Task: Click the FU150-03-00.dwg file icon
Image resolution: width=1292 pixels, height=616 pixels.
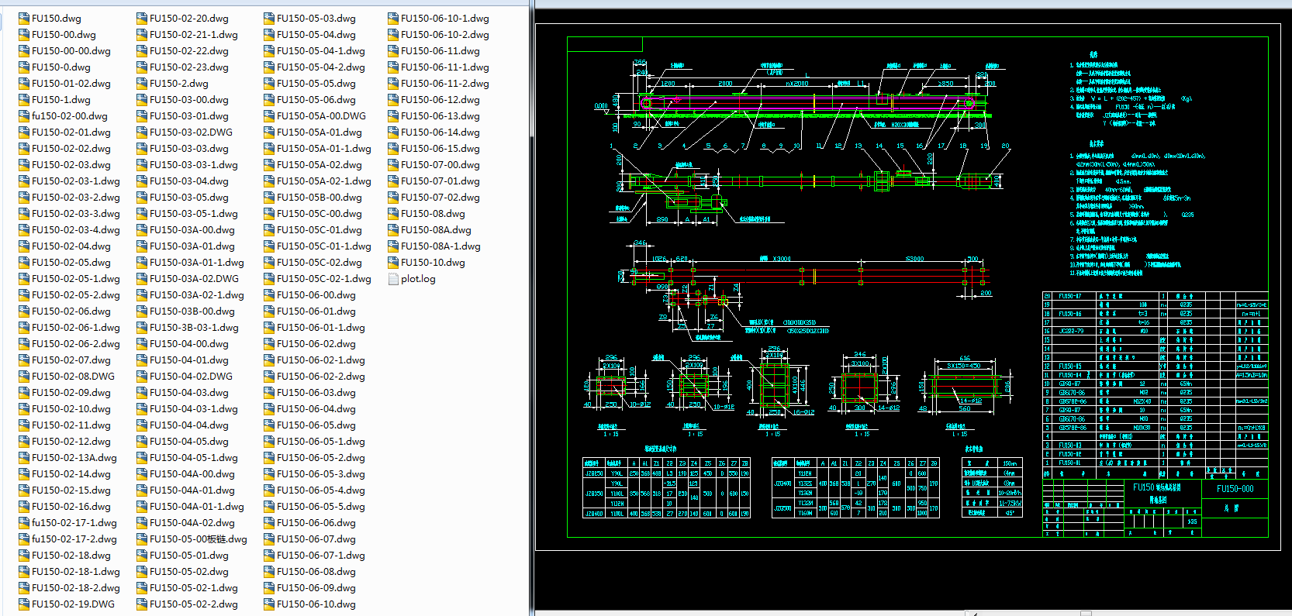Action: click(142, 100)
